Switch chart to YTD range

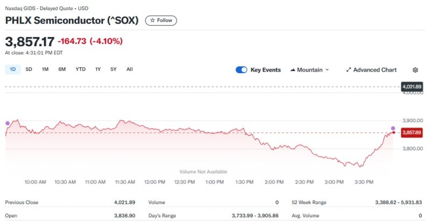[x=80, y=69]
